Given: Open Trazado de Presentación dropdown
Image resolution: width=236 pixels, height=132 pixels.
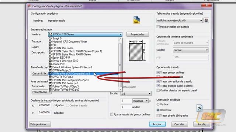Looking at the screenshot, I should [x=41, y=92].
